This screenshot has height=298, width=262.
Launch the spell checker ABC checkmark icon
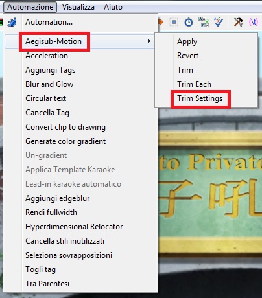tap(219, 22)
